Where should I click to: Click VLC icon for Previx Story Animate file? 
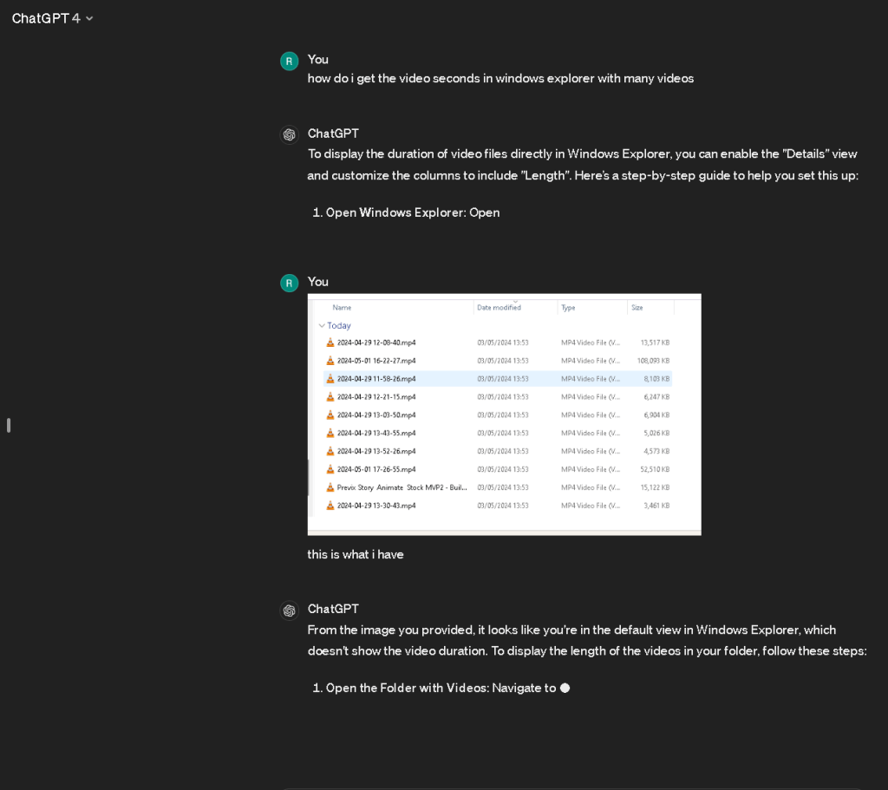click(330, 487)
